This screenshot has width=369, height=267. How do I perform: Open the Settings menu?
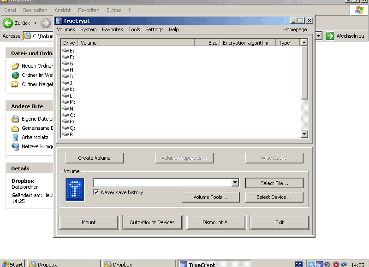tap(155, 29)
